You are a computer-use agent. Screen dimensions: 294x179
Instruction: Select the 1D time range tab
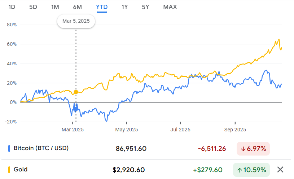(12, 7)
